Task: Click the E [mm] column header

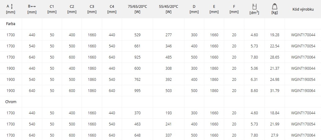Action: (x=214, y=9)
